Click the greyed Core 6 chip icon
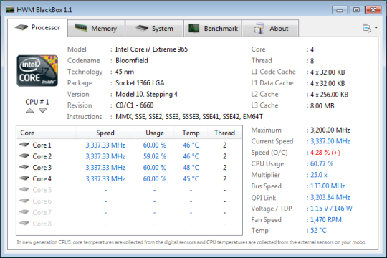387x258 pixels. point(24,201)
